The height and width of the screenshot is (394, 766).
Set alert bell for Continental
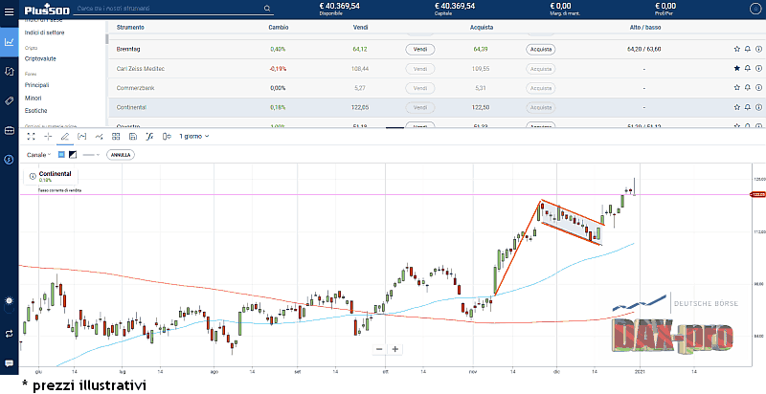[748, 107]
